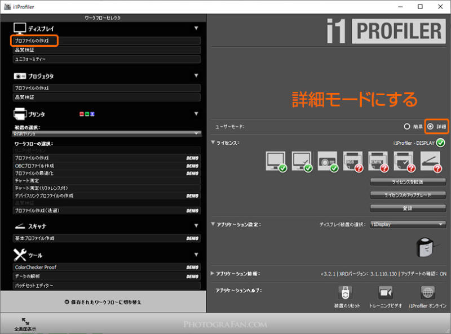Click the Printer section icon

pyautogui.click(x=20, y=114)
